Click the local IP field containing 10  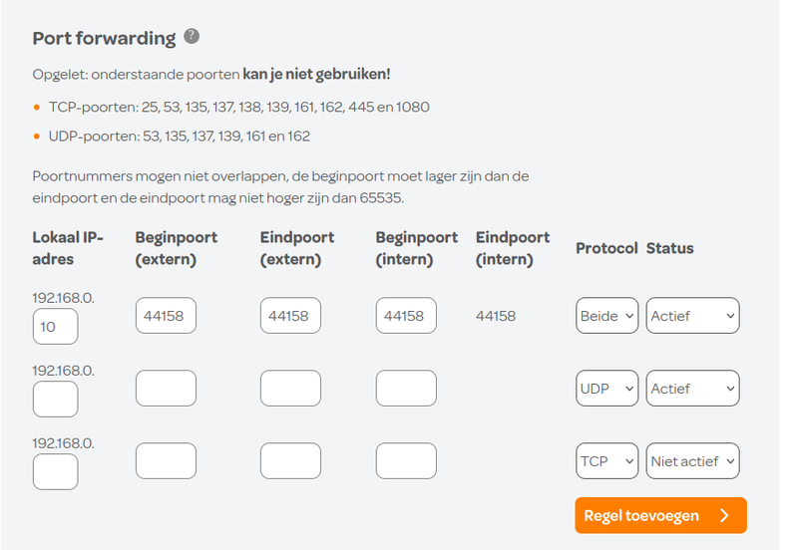[56, 327]
